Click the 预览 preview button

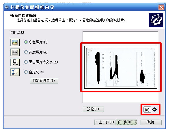[x=93, y=109]
